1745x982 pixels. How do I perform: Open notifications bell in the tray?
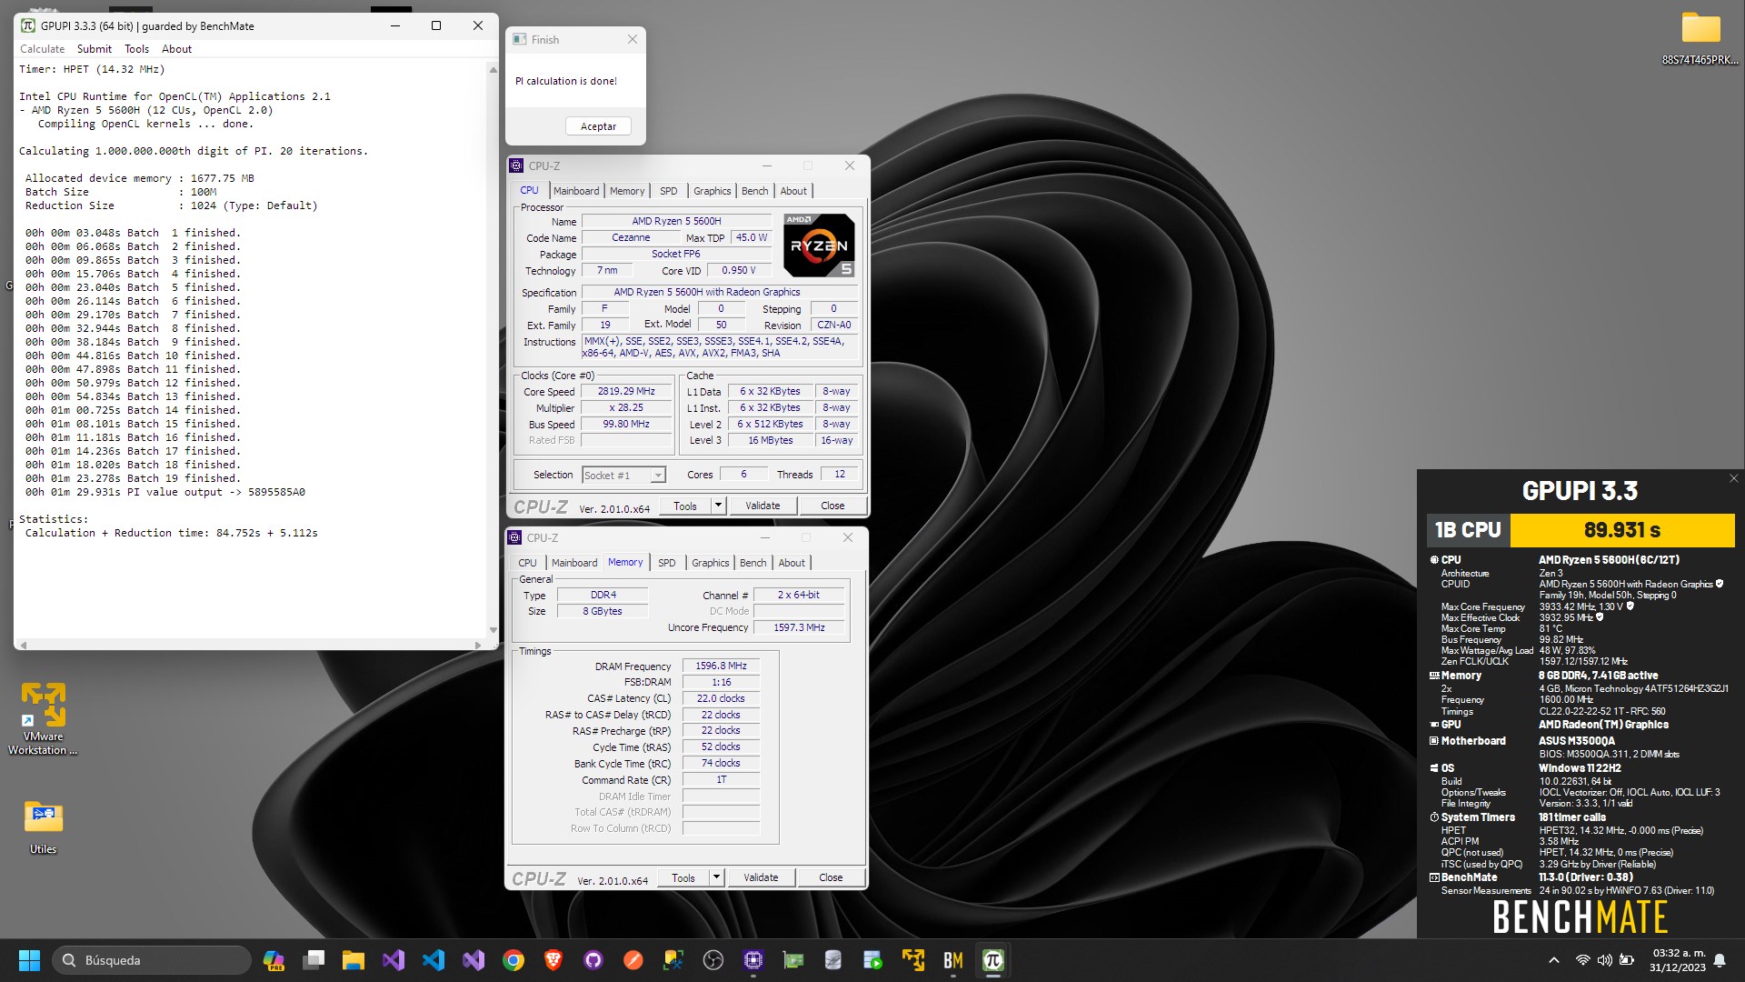point(1720,960)
